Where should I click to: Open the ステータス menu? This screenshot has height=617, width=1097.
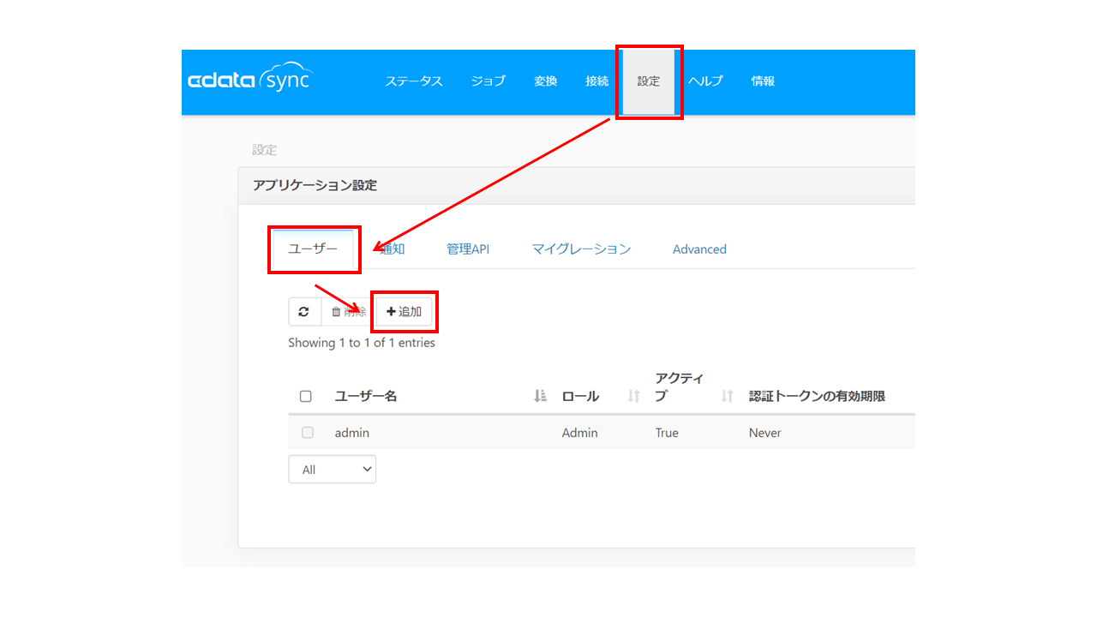tap(413, 81)
